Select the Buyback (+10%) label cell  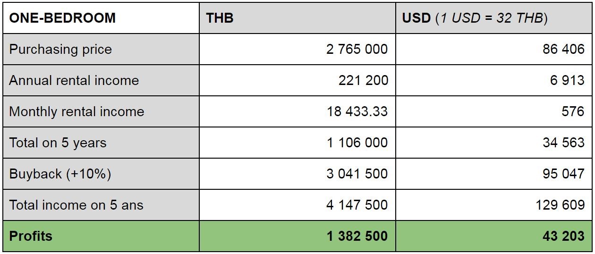tap(101, 174)
